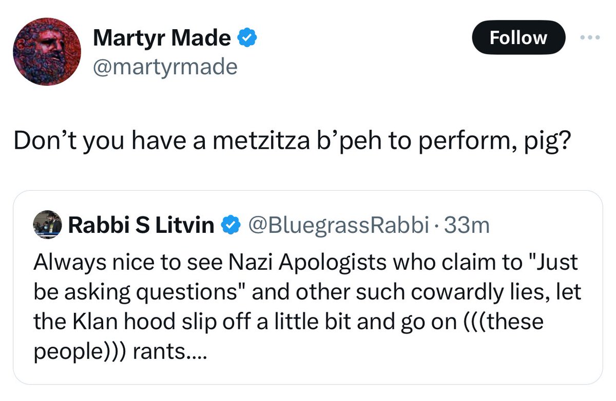Click the 'people))) rants....' last line of quote
The width and height of the screenshot is (616, 401).
[120, 352]
